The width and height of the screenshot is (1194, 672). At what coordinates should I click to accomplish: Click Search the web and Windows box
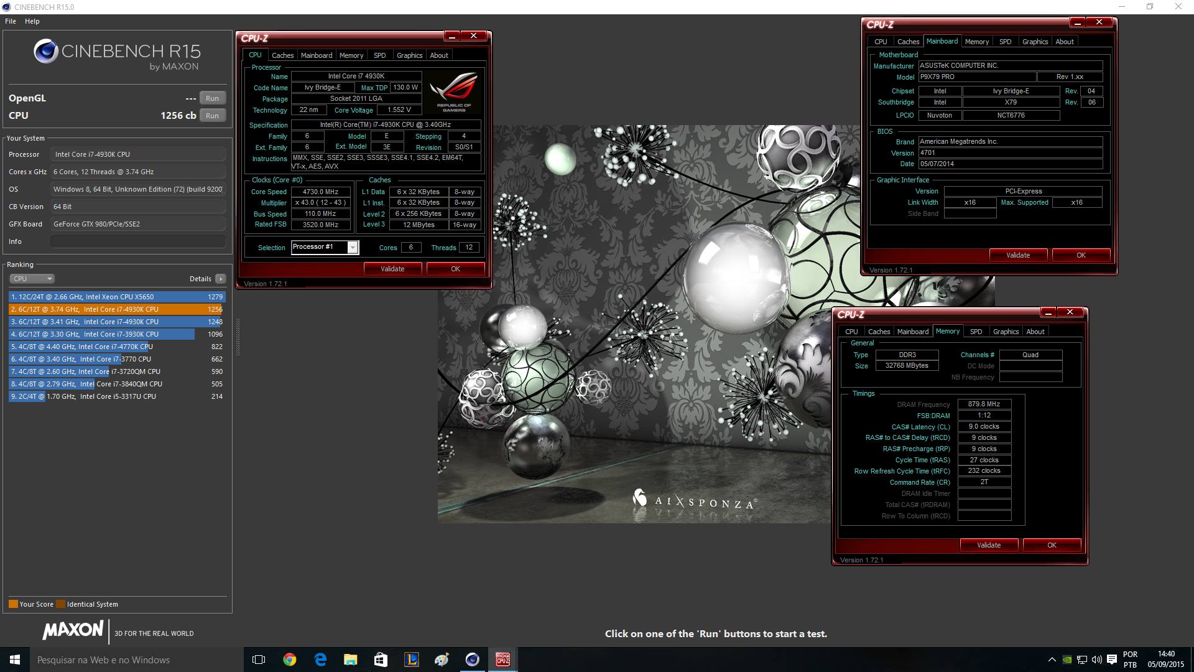pos(137,660)
